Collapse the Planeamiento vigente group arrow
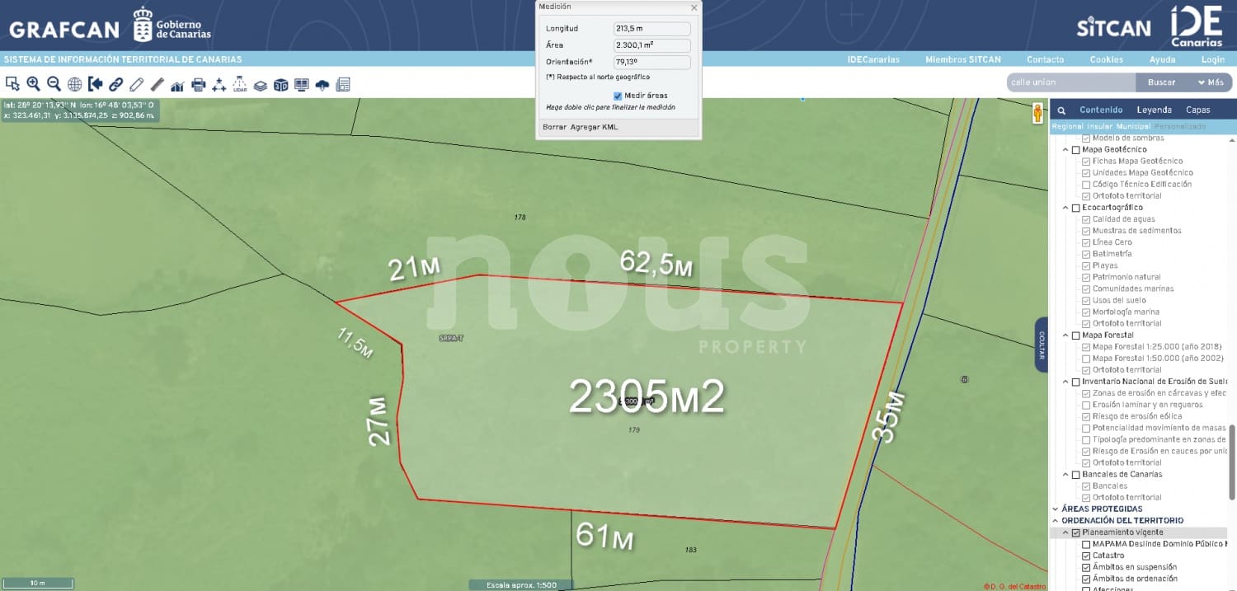The image size is (1237, 591). 1065,532
